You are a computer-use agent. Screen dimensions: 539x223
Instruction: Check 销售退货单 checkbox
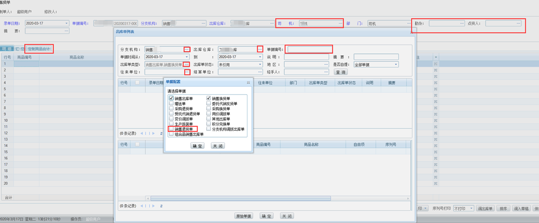tap(172, 129)
